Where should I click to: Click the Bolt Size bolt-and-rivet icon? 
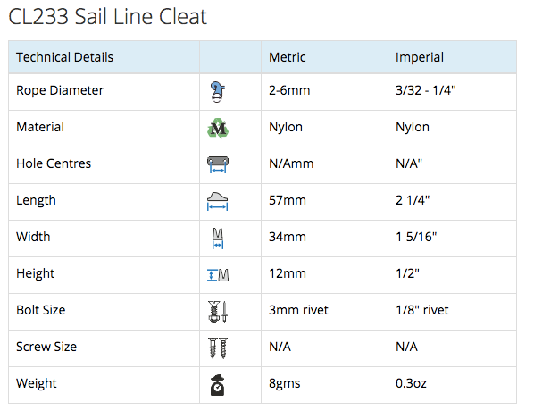[218, 312]
